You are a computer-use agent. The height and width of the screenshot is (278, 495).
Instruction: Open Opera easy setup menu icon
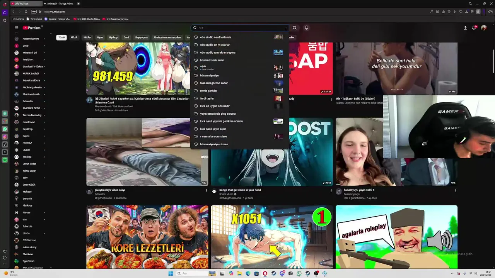[472, 12]
